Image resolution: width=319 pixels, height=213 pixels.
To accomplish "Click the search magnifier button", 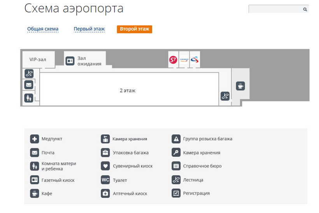I will (x=305, y=9).
